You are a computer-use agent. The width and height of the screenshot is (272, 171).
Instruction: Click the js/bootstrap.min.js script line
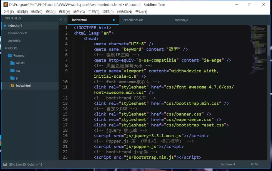click(147, 157)
